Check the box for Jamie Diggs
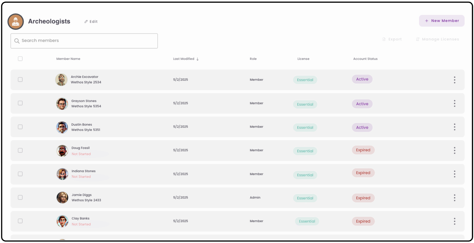 pos(20,197)
